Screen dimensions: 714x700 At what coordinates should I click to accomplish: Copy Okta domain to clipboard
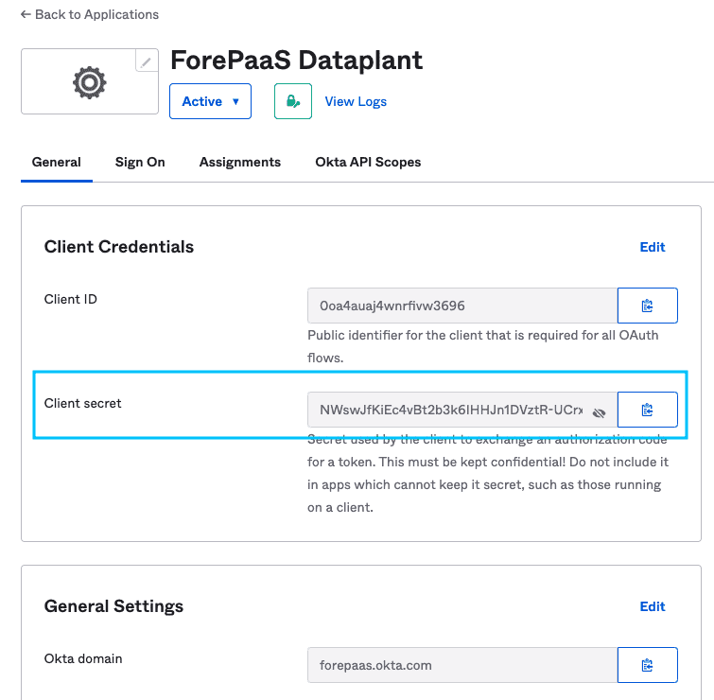pyautogui.click(x=648, y=665)
